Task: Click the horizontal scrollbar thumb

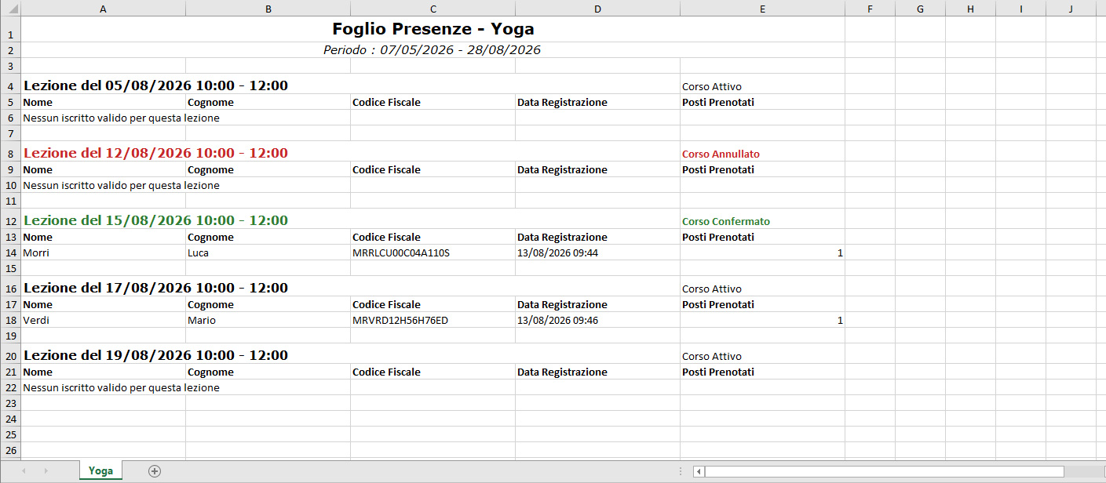Action: (885, 471)
